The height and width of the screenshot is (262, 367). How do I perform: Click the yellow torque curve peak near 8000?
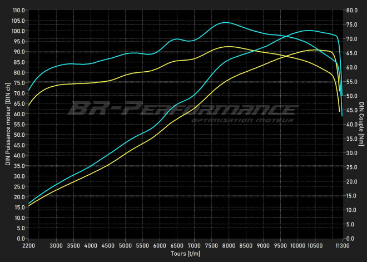pyautogui.click(x=229, y=47)
